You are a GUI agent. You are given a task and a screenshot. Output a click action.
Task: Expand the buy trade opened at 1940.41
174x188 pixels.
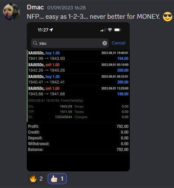78,79
